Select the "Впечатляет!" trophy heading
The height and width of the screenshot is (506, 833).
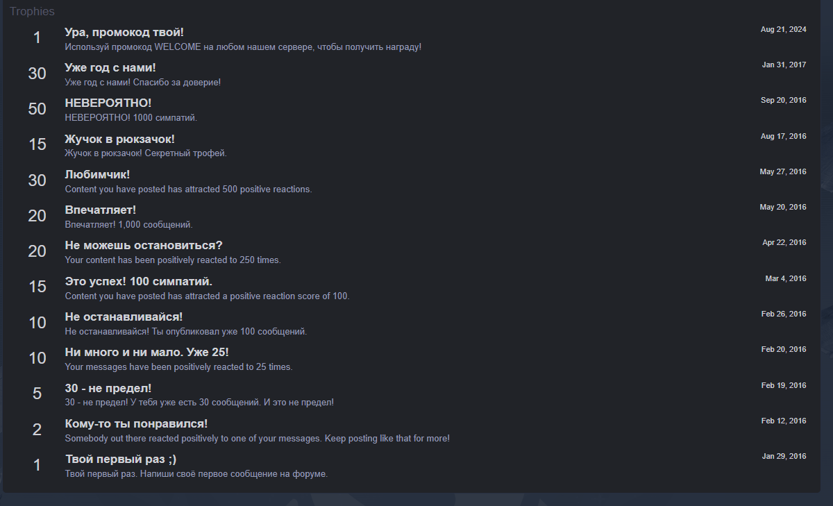101,210
